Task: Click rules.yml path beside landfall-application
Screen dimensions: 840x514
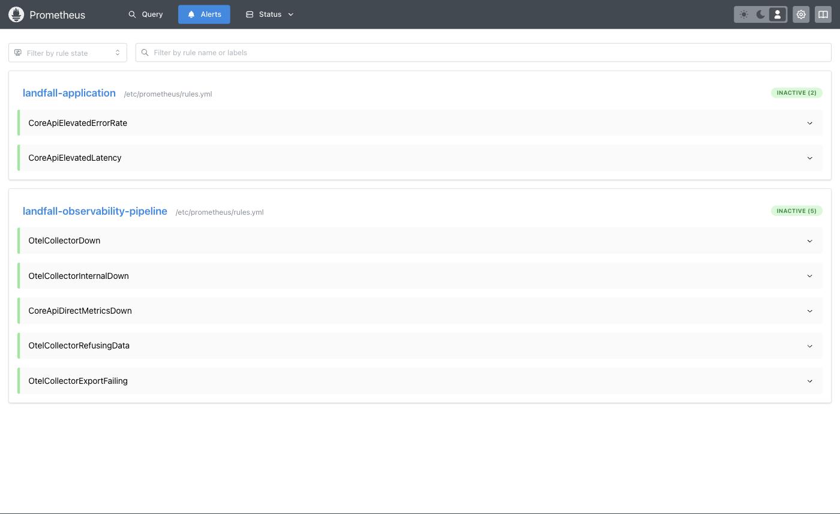Action: (168, 94)
